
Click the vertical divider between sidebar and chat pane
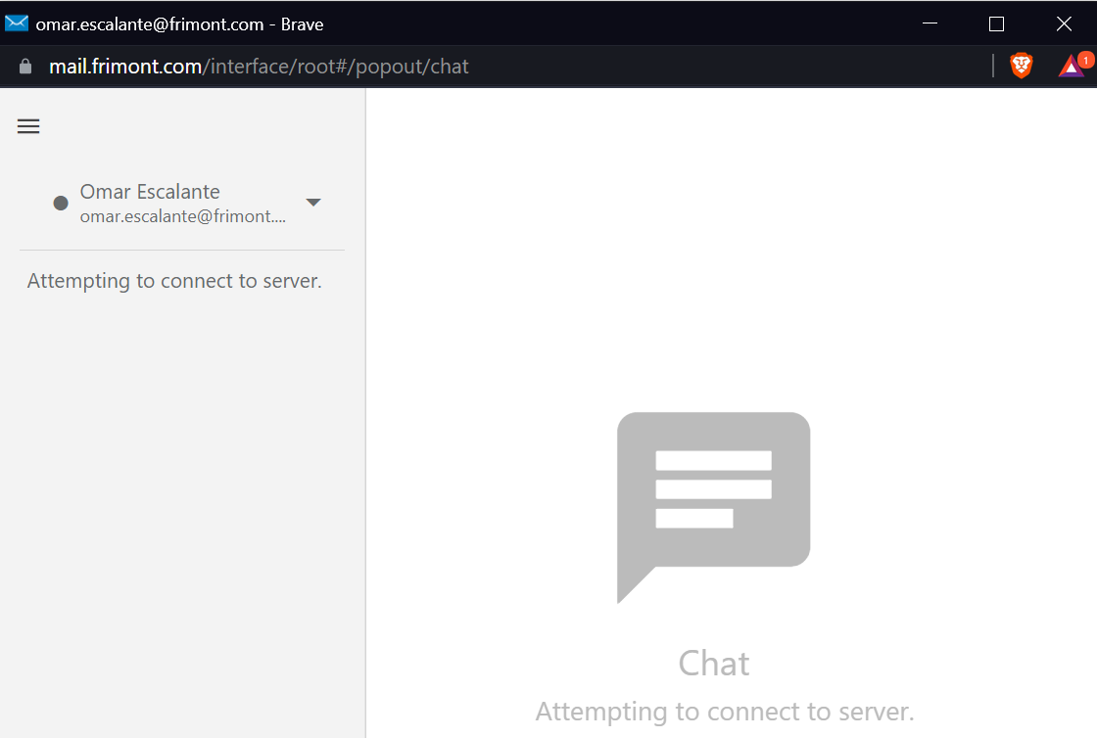click(x=365, y=411)
